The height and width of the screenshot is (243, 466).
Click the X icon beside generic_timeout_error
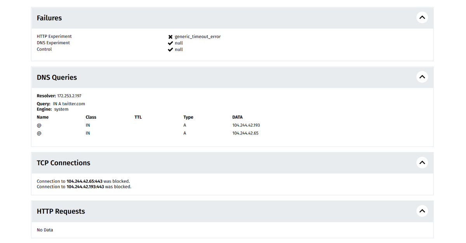coord(170,37)
